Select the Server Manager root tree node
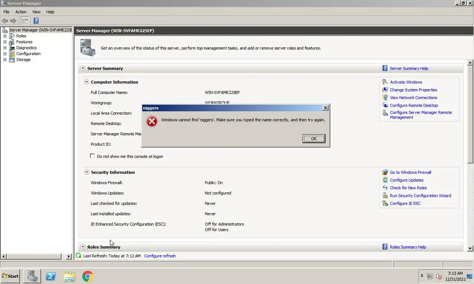474x284 pixels. pyautogui.click(x=40, y=30)
